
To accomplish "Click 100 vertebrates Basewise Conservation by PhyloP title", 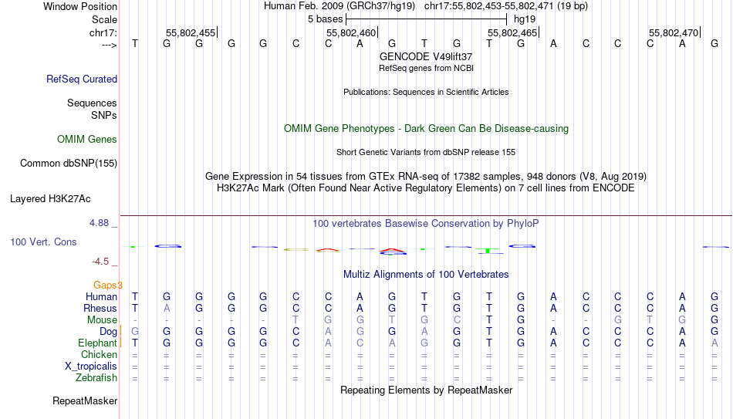I will point(426,224).
